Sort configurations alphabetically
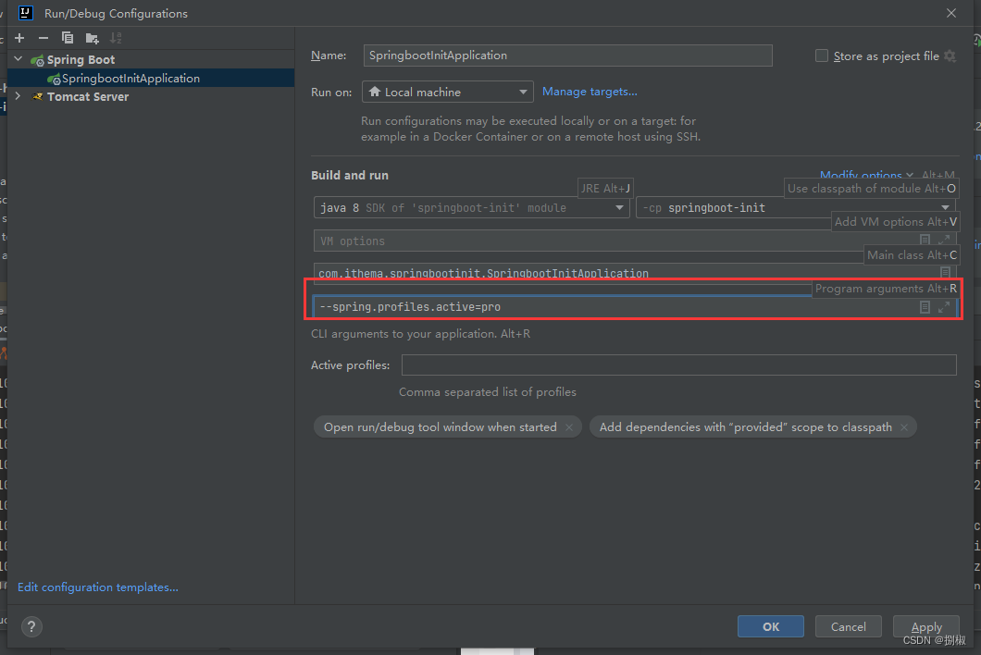Image resolution: width=981 pixels, height=655 pixels. point(116,38)
